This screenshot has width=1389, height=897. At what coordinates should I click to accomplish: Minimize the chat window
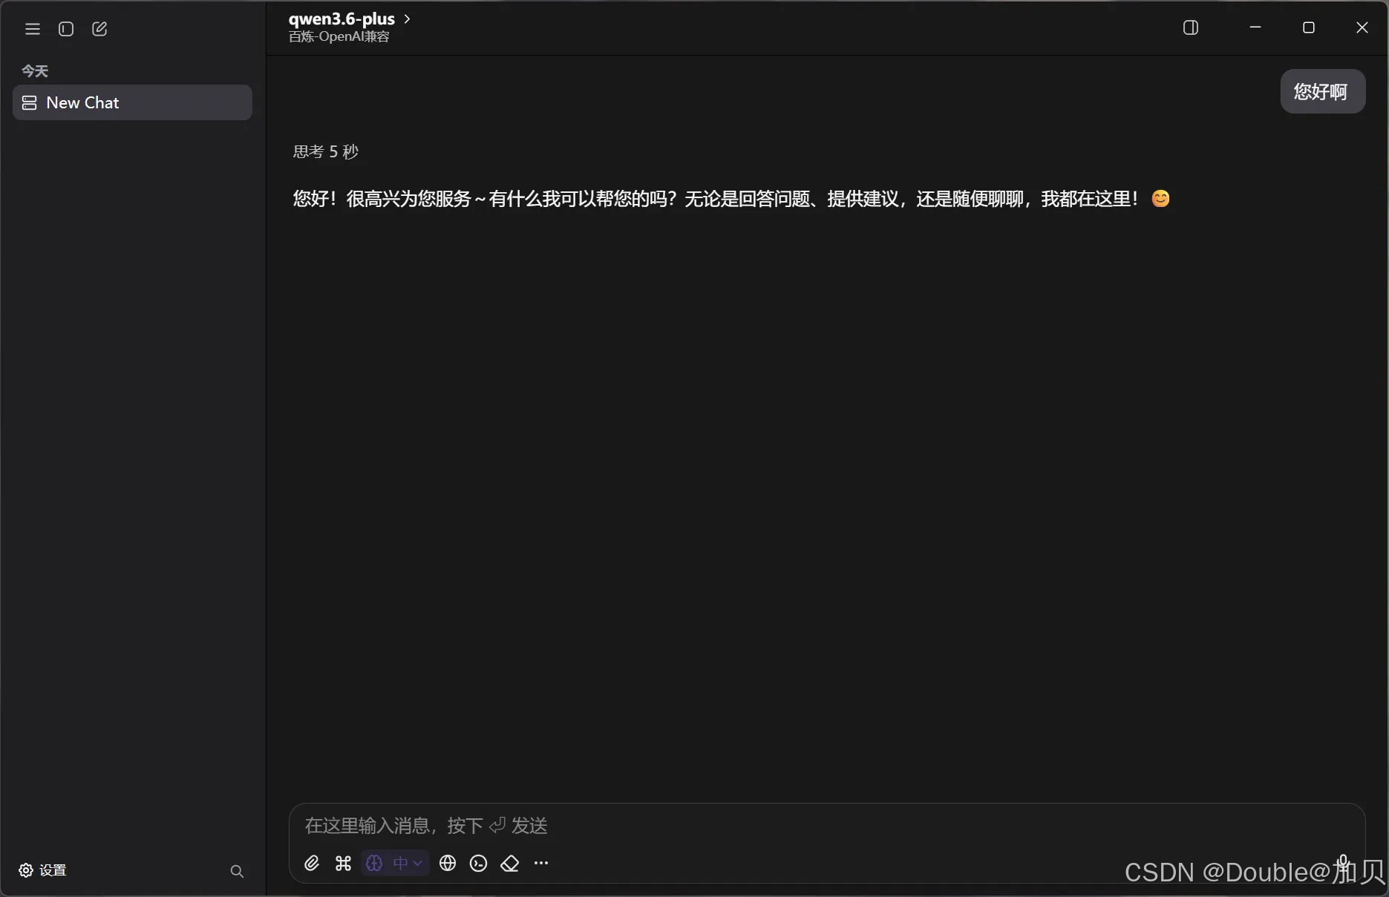tap(1255, 27)
